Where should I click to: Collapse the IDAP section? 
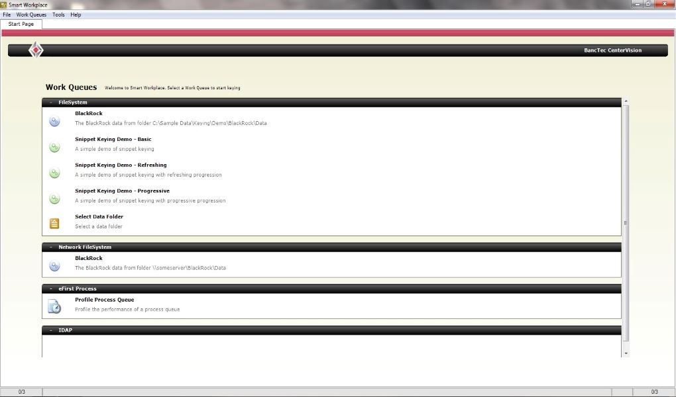coord(51,330)
